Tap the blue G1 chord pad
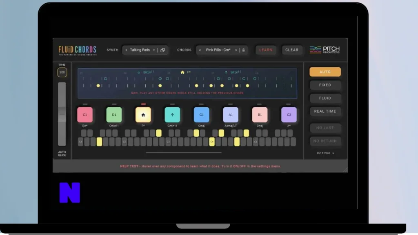Image resolution: width=418 pixels, height=235 pixels. [201, 115]
